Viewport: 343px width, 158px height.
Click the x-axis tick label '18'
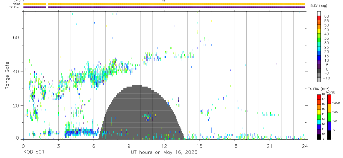235,146
